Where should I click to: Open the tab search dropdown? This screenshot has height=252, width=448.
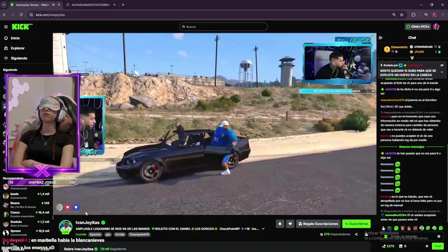pos(3,5)
